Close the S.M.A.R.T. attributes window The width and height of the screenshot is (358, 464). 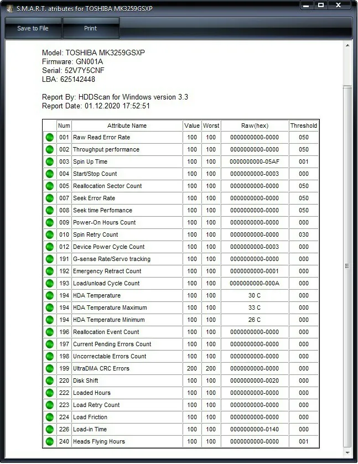tap(339, 5)
